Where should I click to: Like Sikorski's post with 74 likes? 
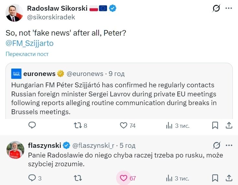point(124,125)
